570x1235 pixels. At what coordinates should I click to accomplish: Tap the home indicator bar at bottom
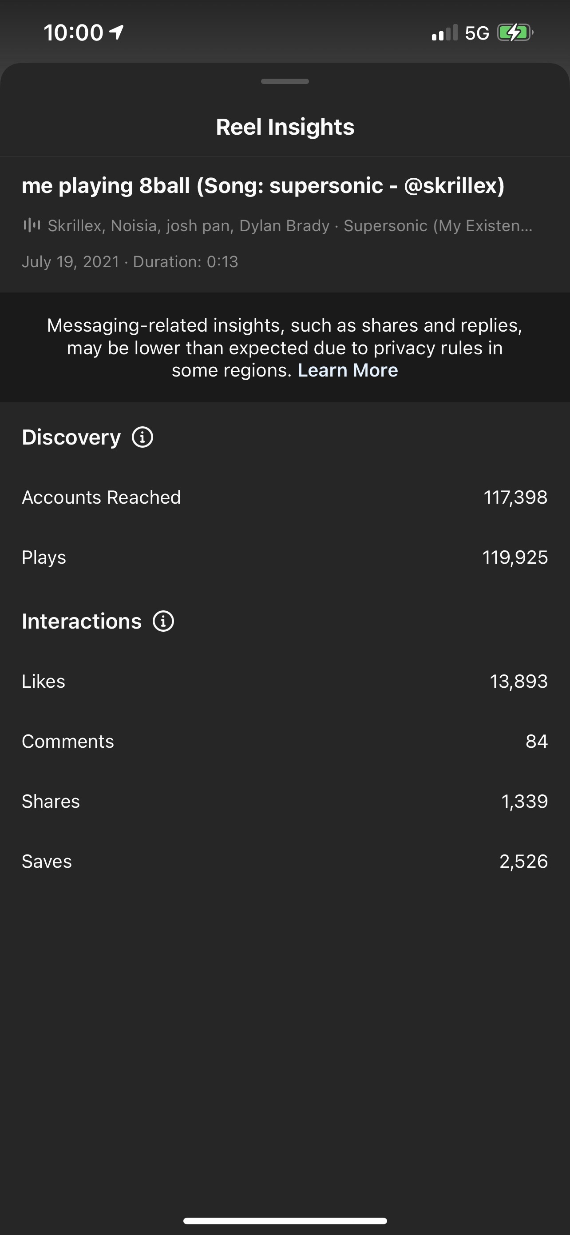pyautogui.click(x=285, y=1221)
